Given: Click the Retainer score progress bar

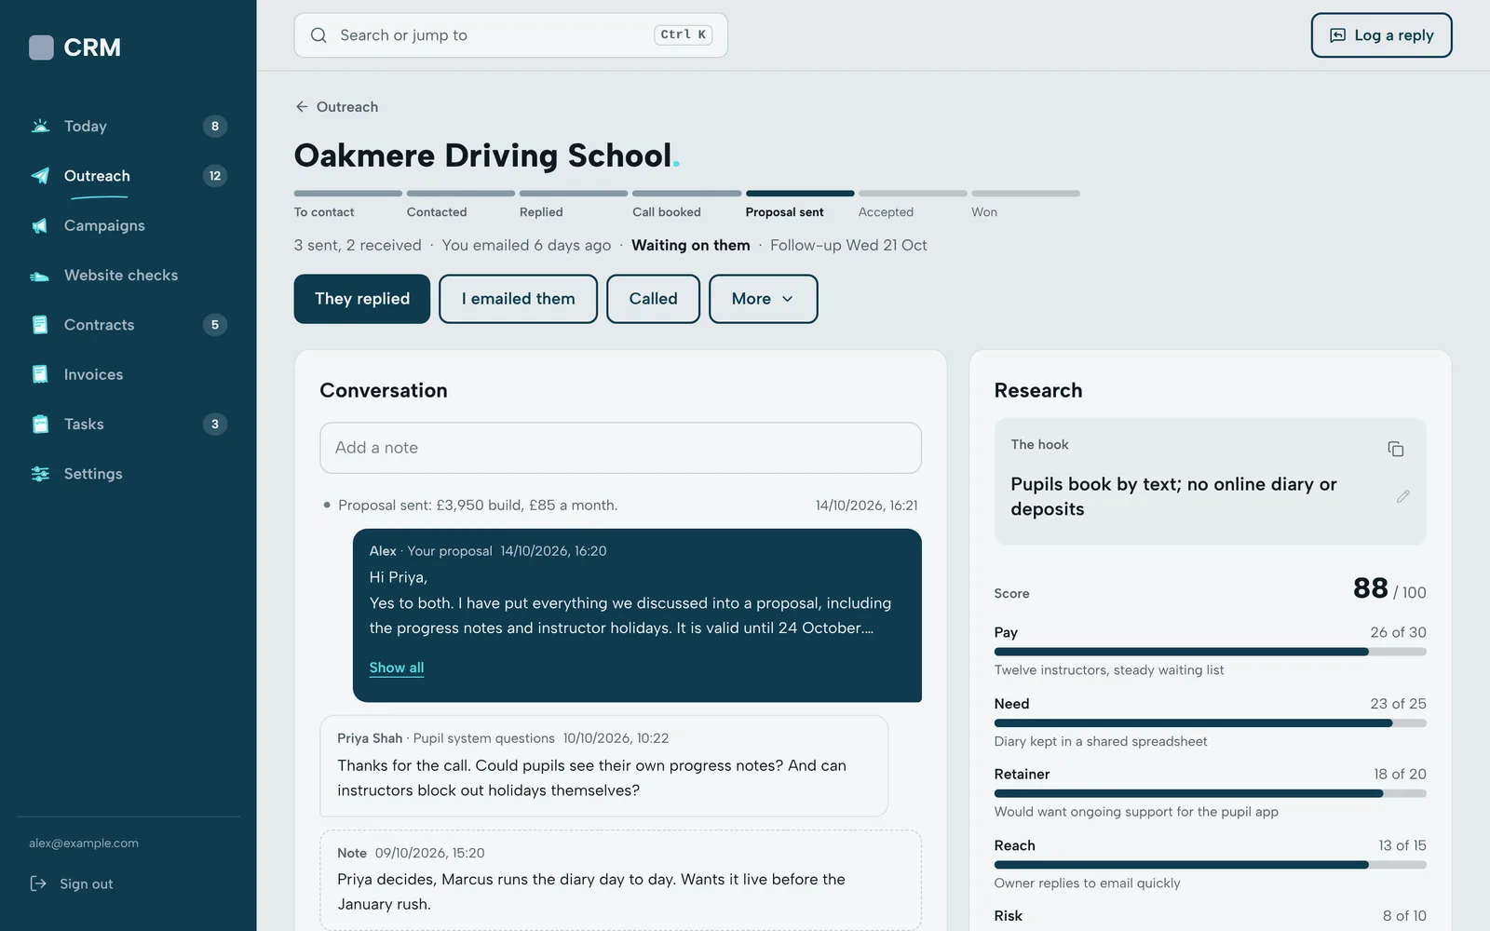Looking at the screenshot, I should pyautogui.click(x=1210, y=793).
